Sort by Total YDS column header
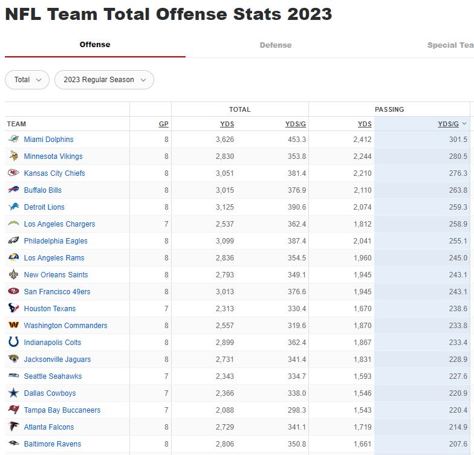Viewport: 474px width, 455px height. click(x=227, y=124)
